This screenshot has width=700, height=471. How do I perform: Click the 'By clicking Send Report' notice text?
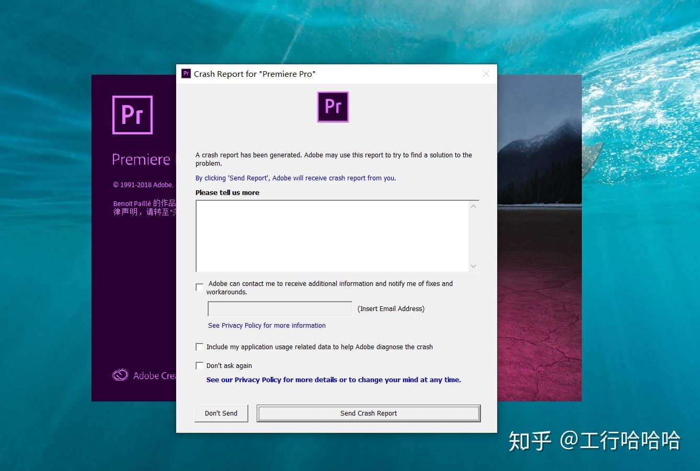[296, 178]
